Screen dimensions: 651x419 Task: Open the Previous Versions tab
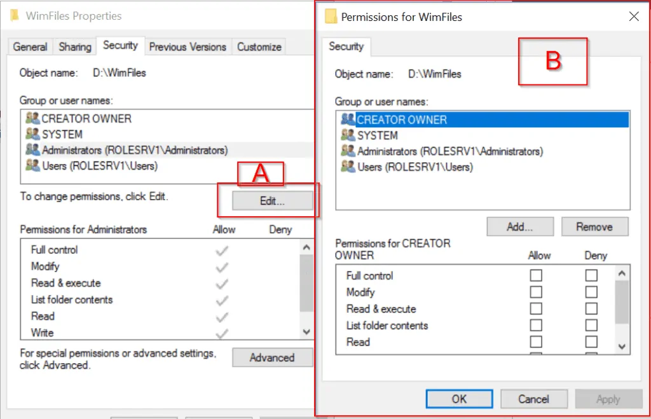(188, 46)
